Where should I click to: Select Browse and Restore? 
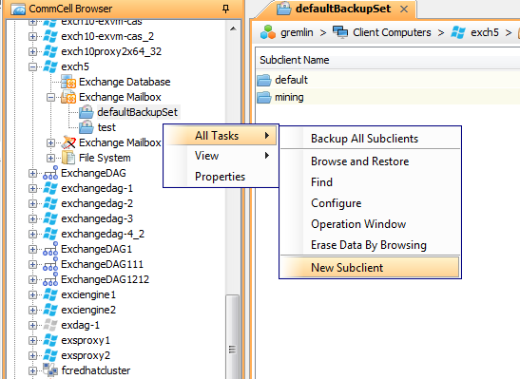[370, 161]
